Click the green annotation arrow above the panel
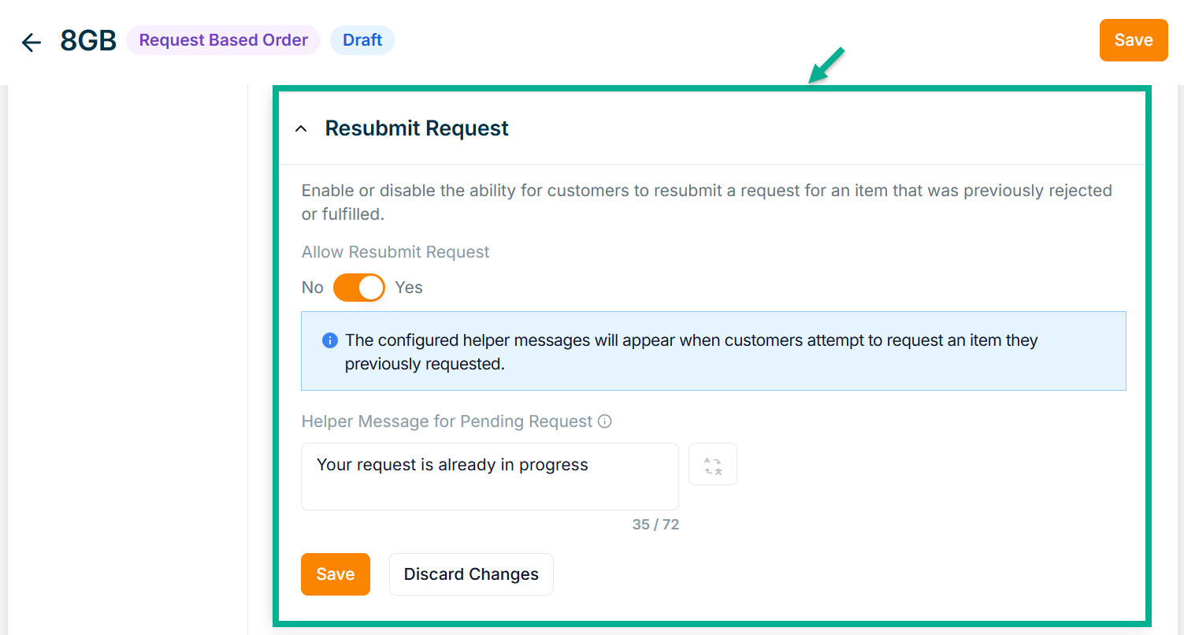 (x=826, y=65)
